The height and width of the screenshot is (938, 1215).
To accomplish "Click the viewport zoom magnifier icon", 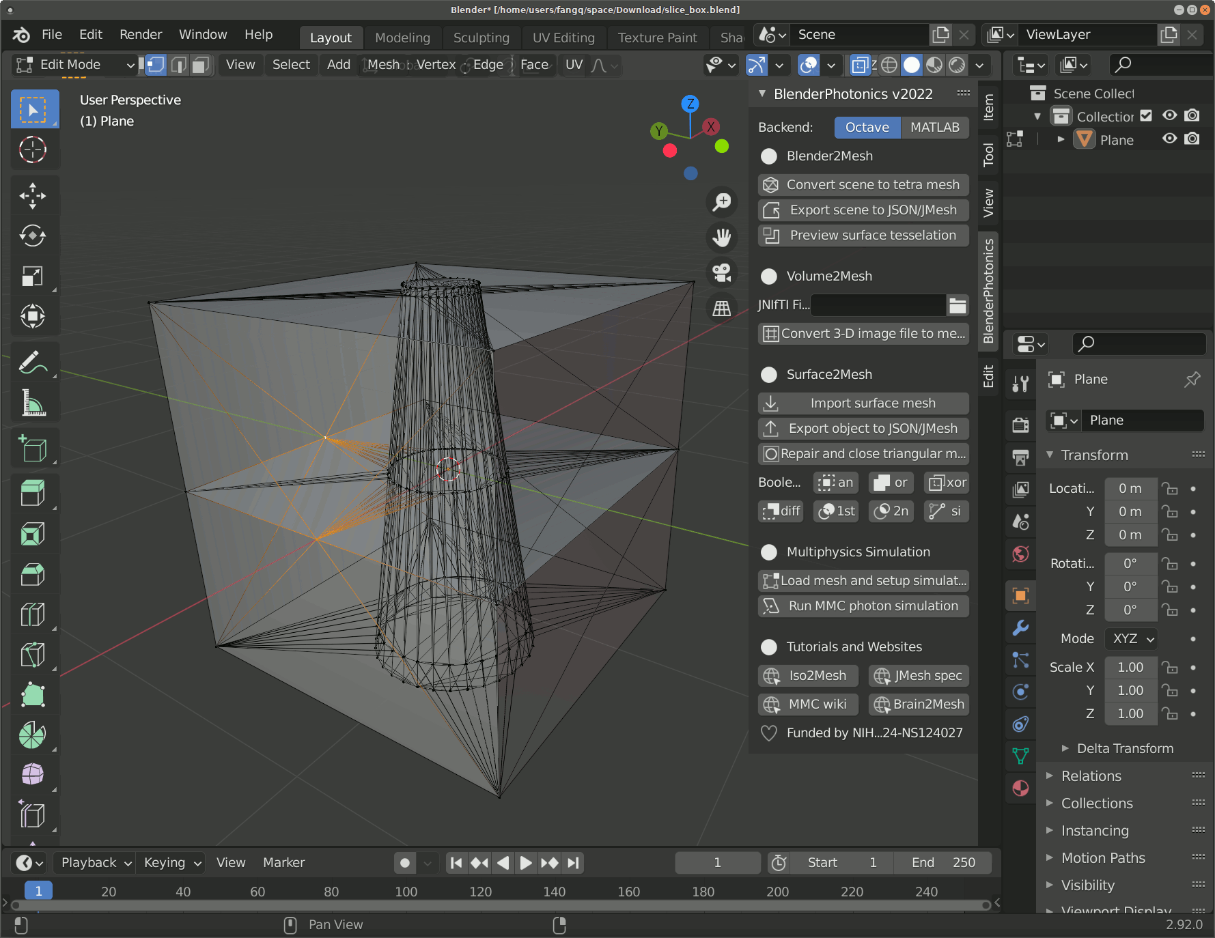I will (x=722, y=202).
